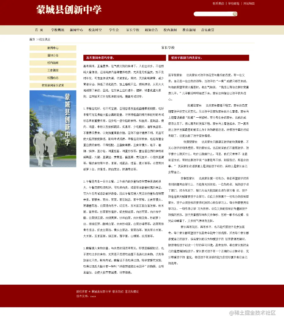Select the 音乐欣赏 menu item
The height and width of the screenshot is (324, 284).
coord(208,30)
